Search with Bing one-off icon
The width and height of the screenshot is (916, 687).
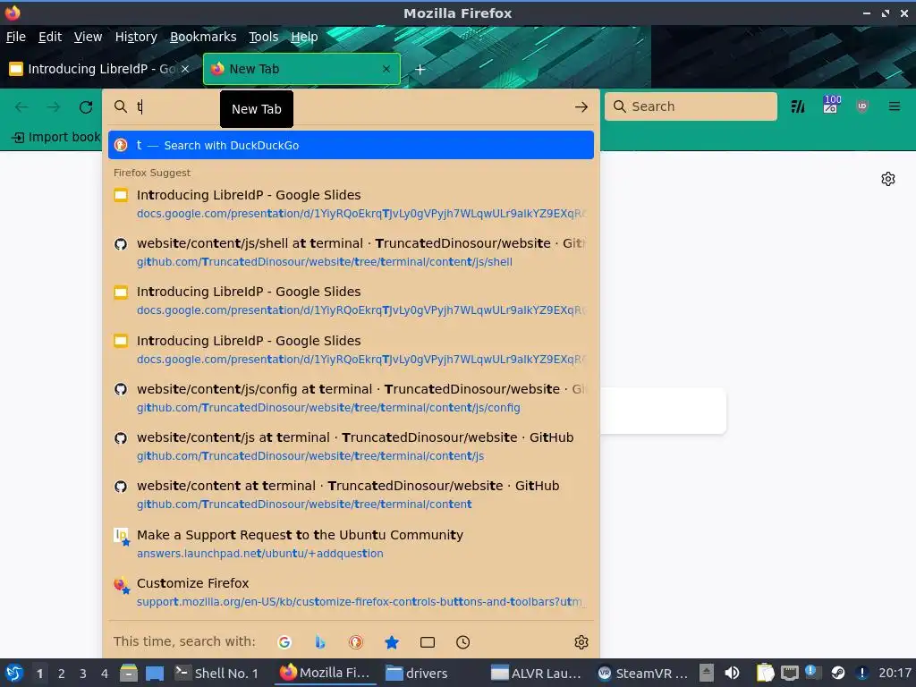click(320, 642)
